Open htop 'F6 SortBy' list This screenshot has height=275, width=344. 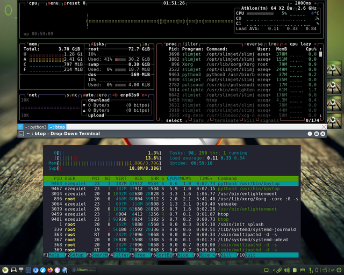point(161,255)
